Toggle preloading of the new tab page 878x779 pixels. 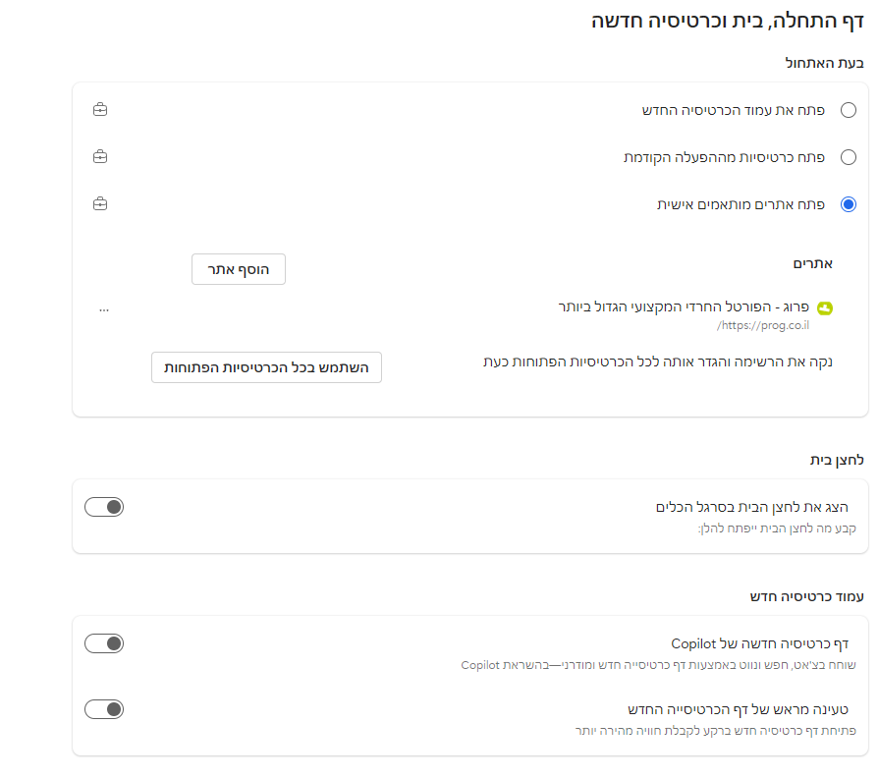coord(104,708)
